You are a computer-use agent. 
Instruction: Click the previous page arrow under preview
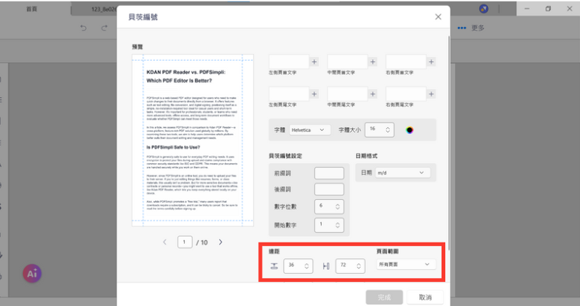tap(165, 242)
